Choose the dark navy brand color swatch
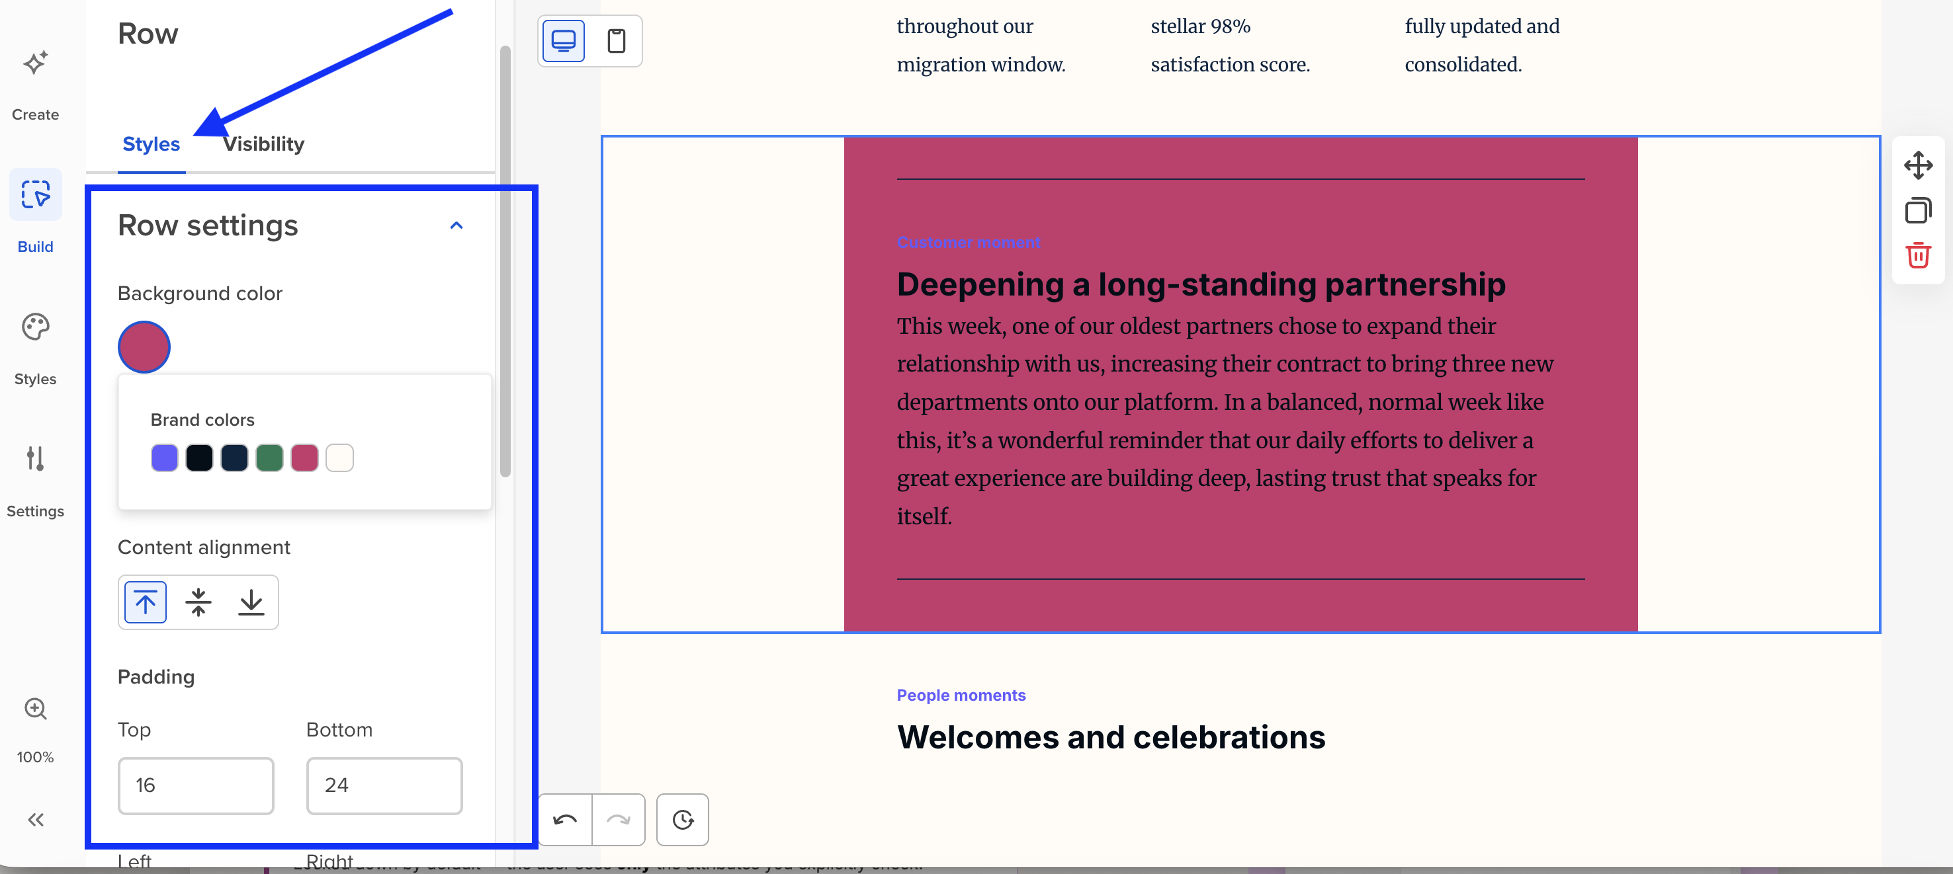The height and width of the screenshot is (874, 1953). tap(234, 458)
